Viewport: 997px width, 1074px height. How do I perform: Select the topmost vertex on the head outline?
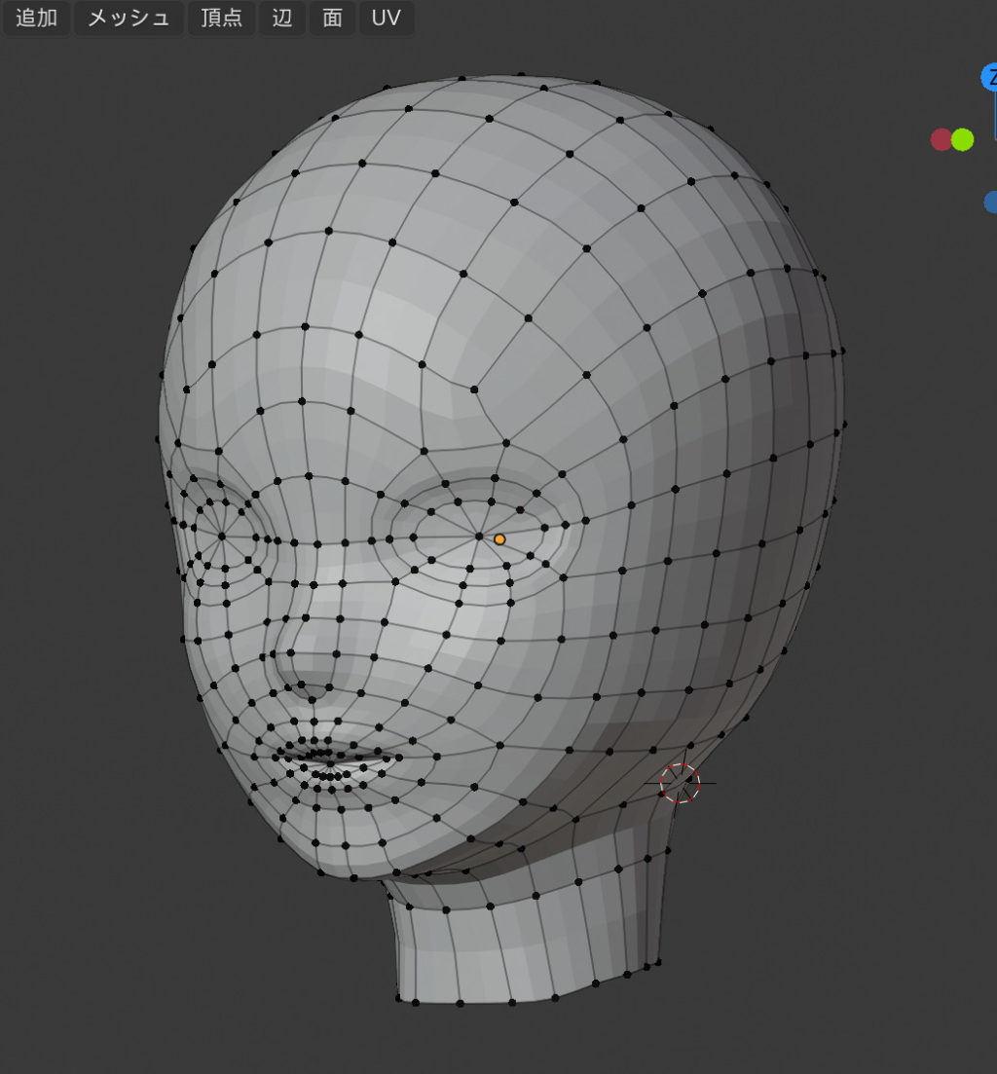tap(523, 74)
